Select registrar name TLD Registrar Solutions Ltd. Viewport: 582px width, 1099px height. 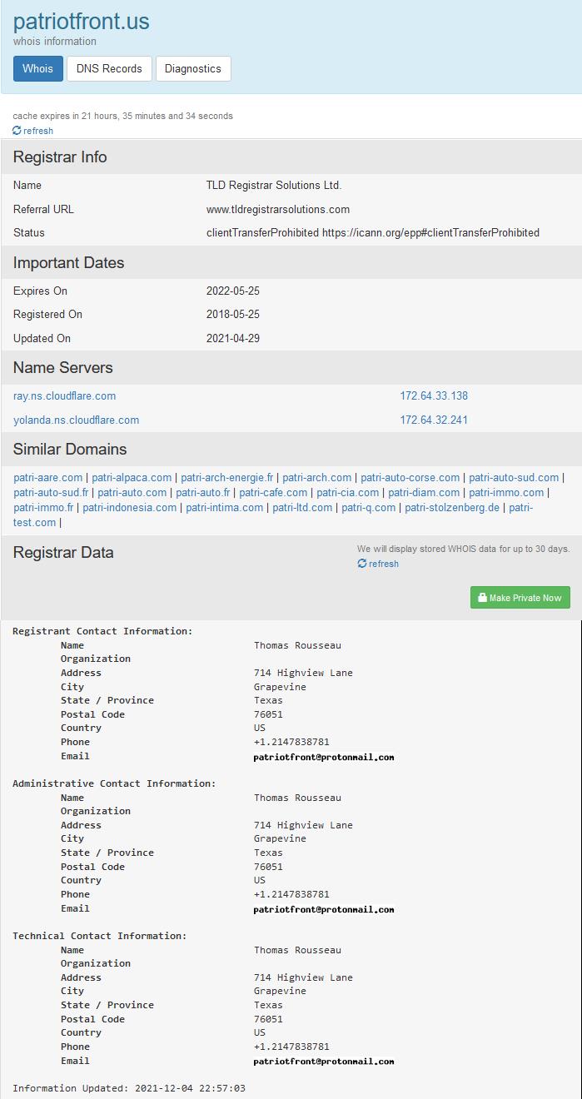274,186
